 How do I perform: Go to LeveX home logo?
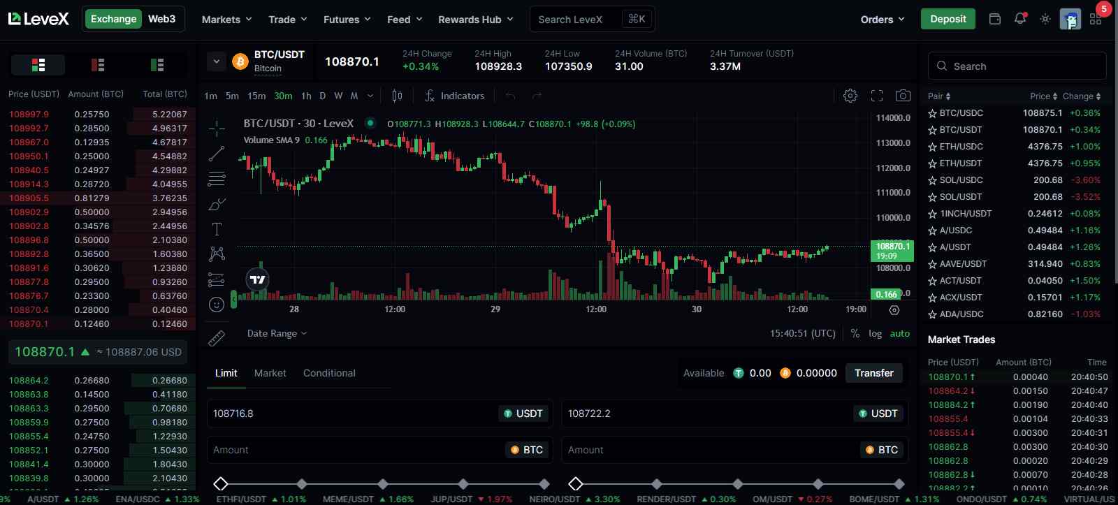pos(38,19)
